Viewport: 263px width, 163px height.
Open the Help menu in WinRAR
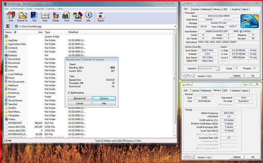pos(60,9)
